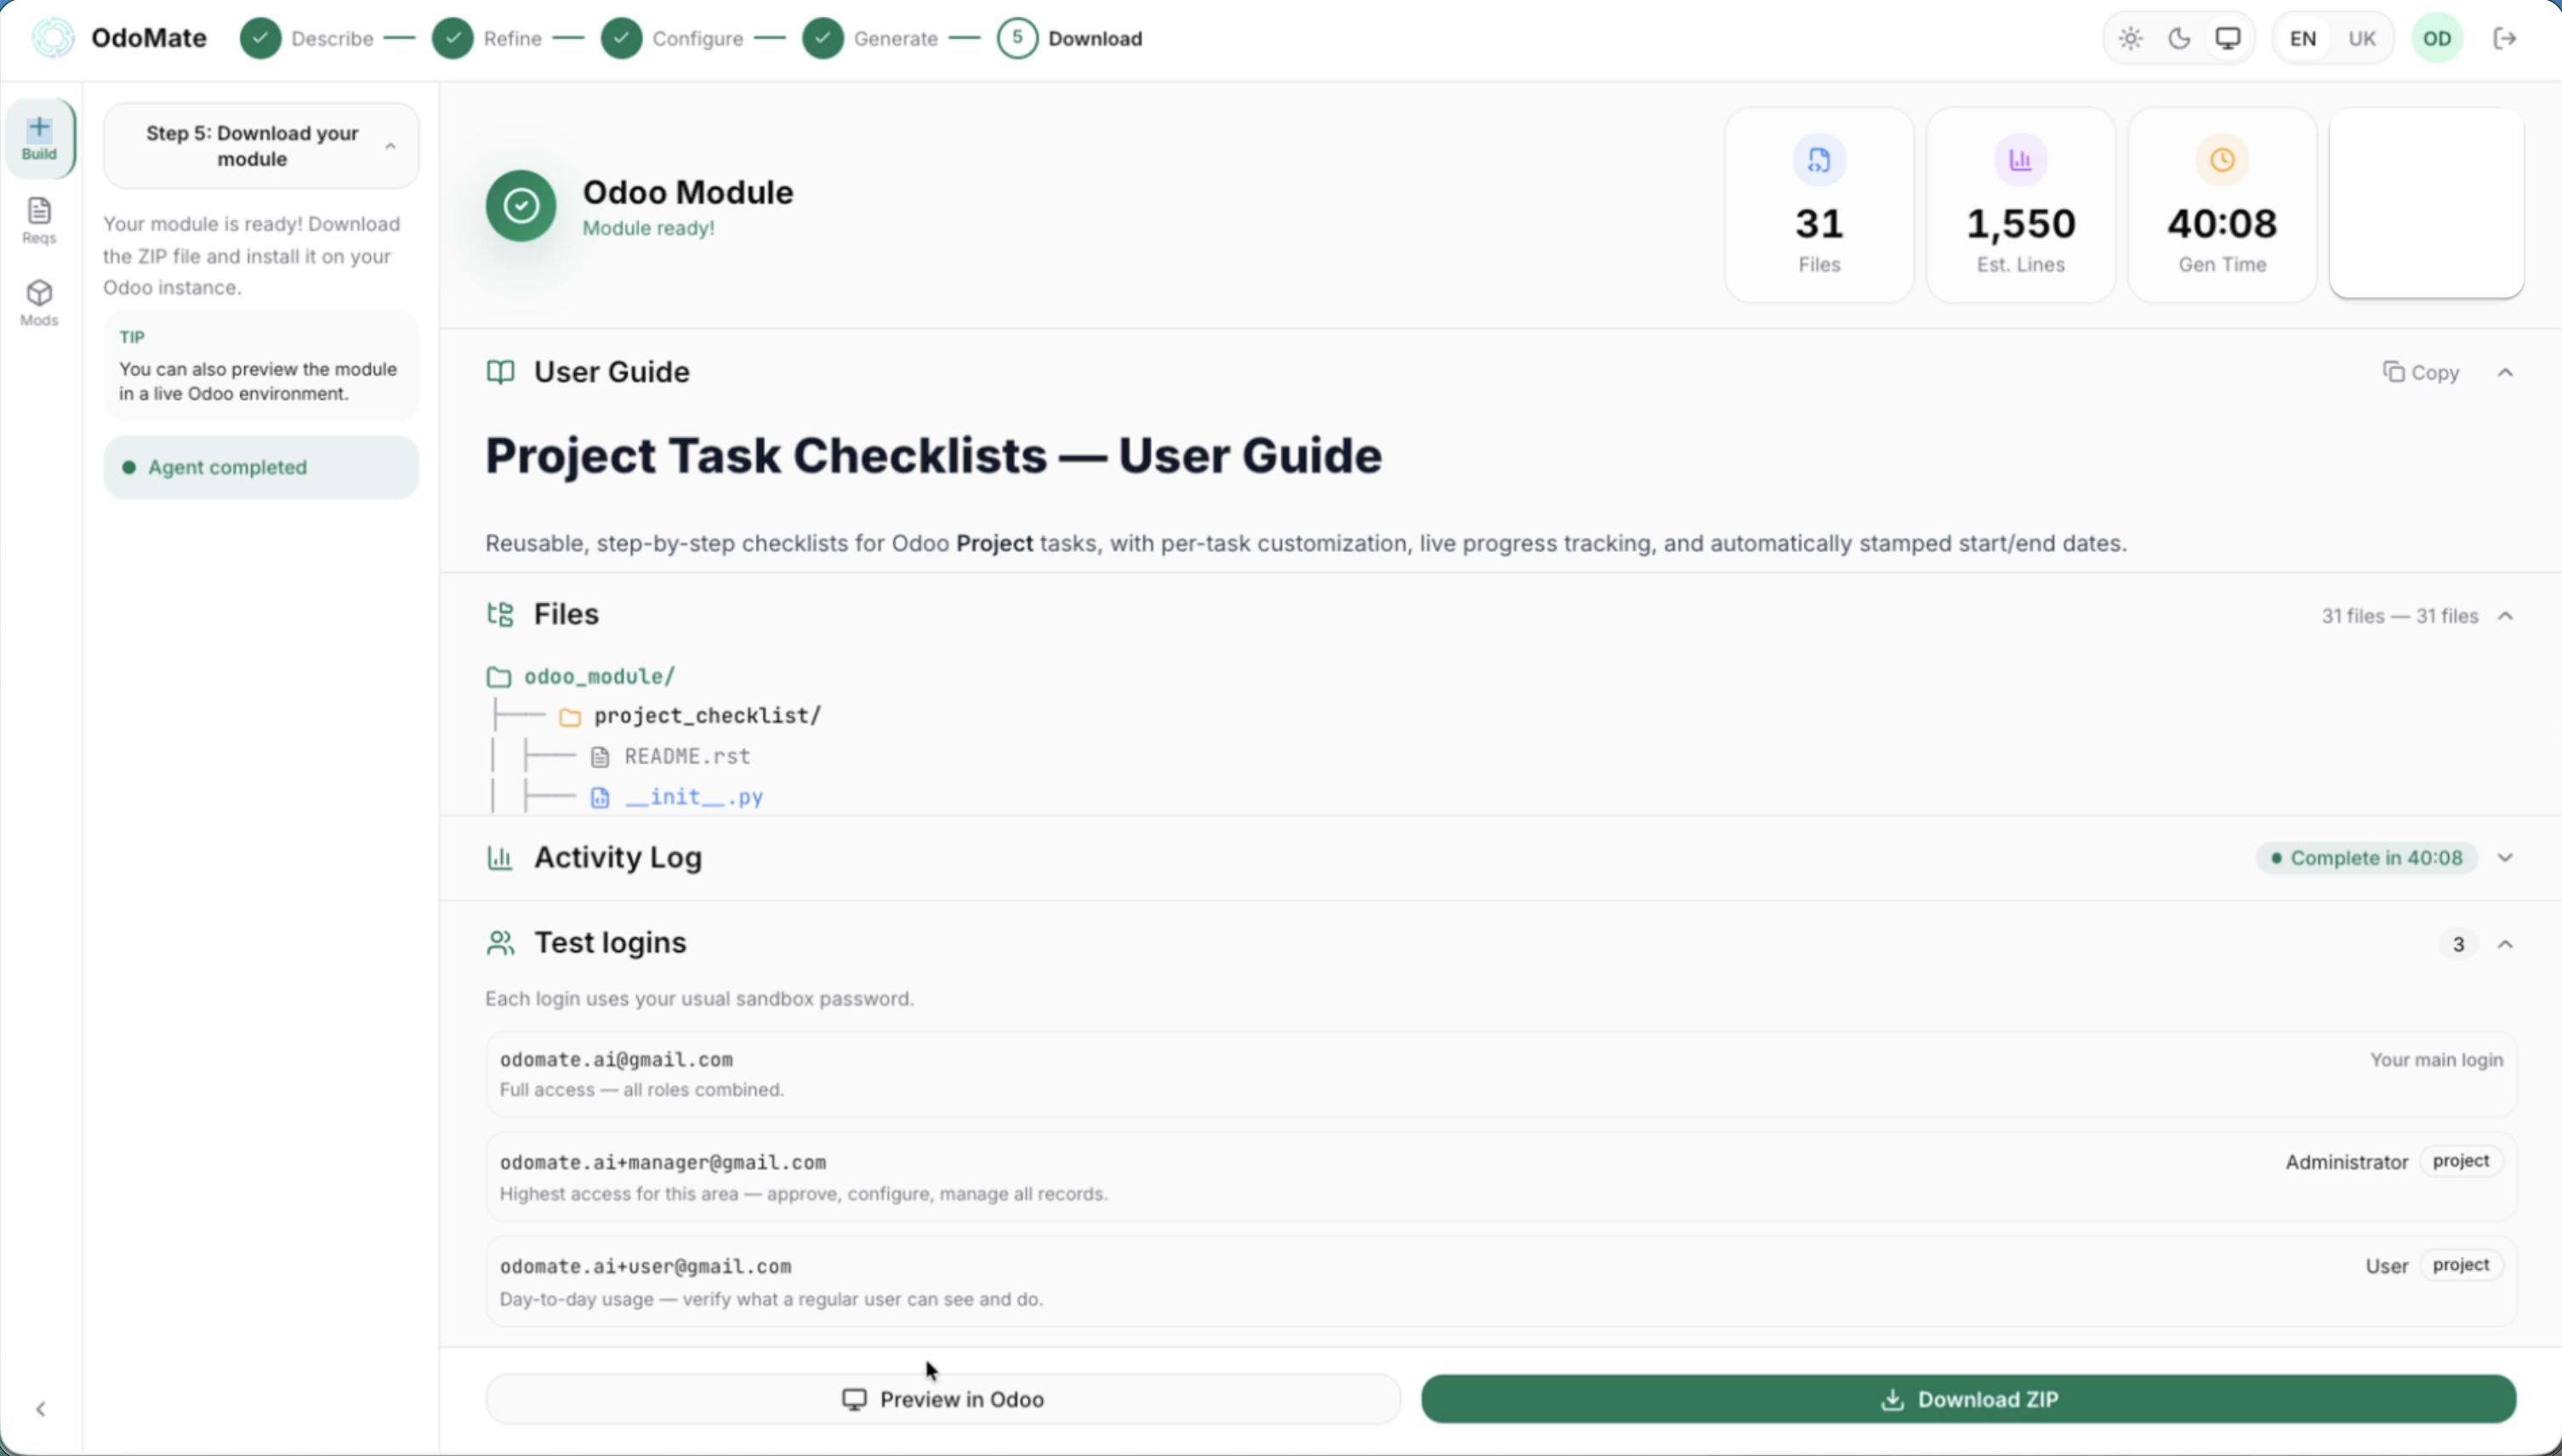Select the odomate.ai+manager@gmail.com login row
The width and height of the screenshot is (2562, 1456).
click(x=1501, y=1177)
